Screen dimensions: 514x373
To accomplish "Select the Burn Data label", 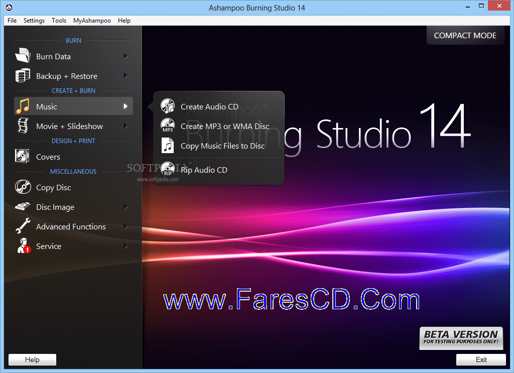I will point(53,56).
